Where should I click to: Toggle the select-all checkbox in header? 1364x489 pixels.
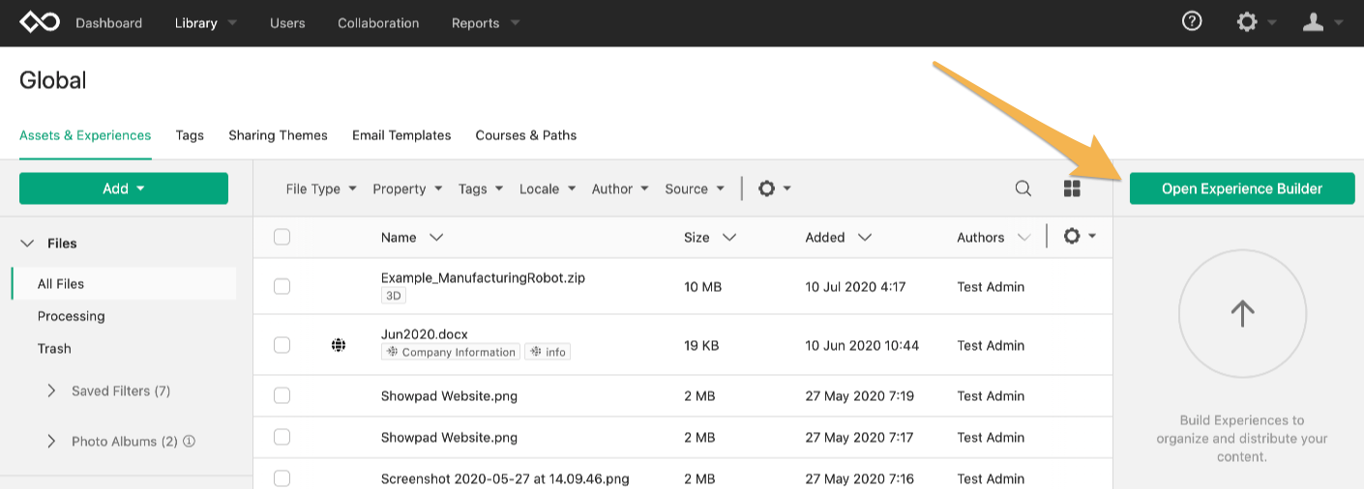coord(282,237)
